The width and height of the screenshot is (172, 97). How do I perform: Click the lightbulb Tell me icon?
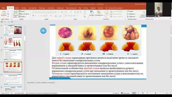[106, 8]
